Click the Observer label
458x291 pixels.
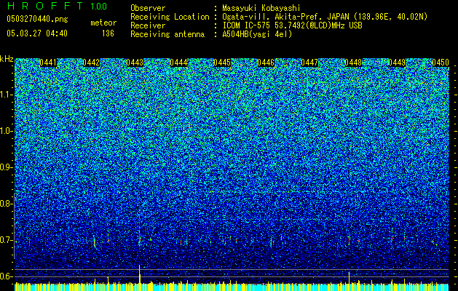(x=148, y=8)
